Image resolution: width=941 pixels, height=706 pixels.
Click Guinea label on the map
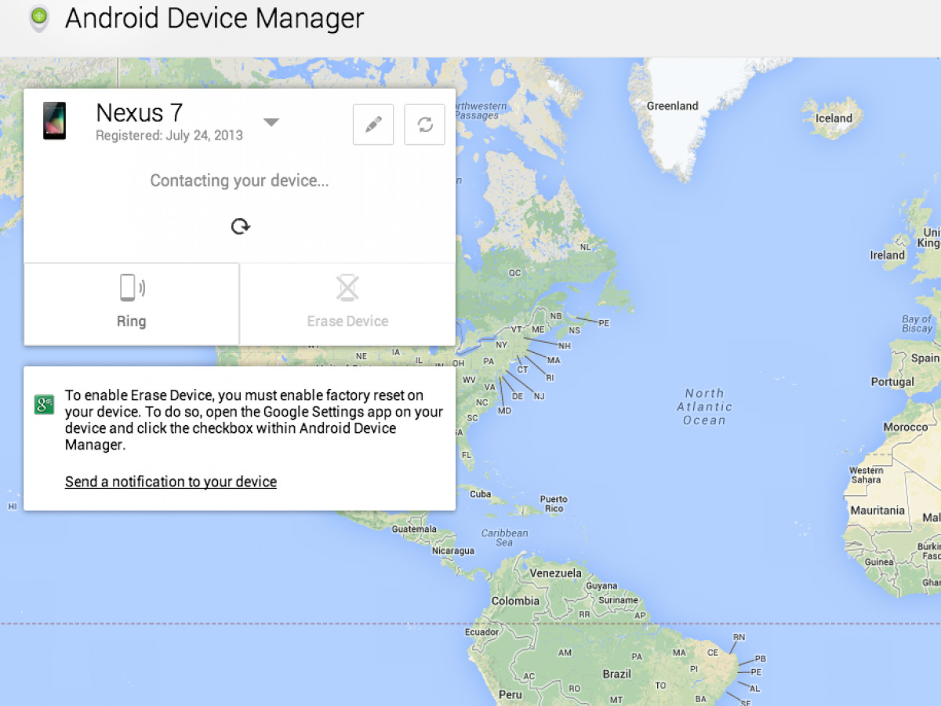coord(879,562)
